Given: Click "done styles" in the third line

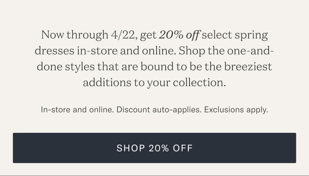Looking at the screenshot, I should pos(66,67).
